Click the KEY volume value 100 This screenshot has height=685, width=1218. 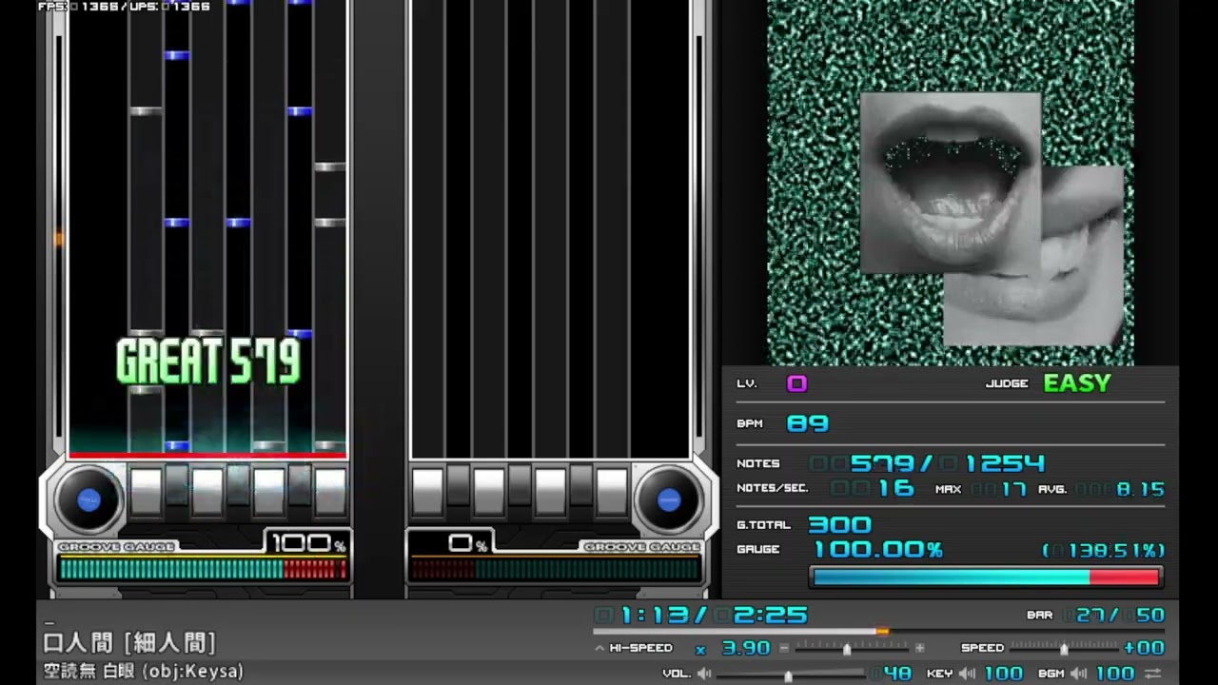coord(1004,674)
